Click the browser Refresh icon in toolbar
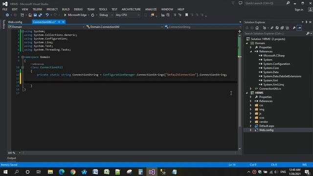 coord(92,15)
